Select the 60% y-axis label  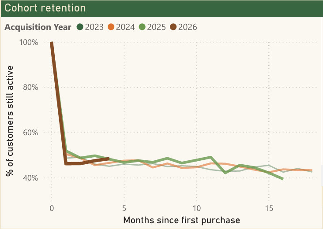30,133
